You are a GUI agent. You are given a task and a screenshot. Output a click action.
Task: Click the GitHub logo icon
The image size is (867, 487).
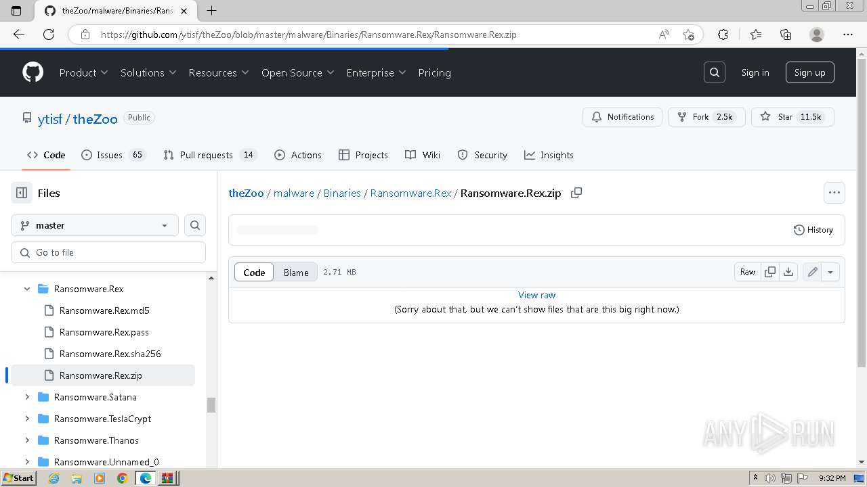pyautogui.click(x=33, y=72)
